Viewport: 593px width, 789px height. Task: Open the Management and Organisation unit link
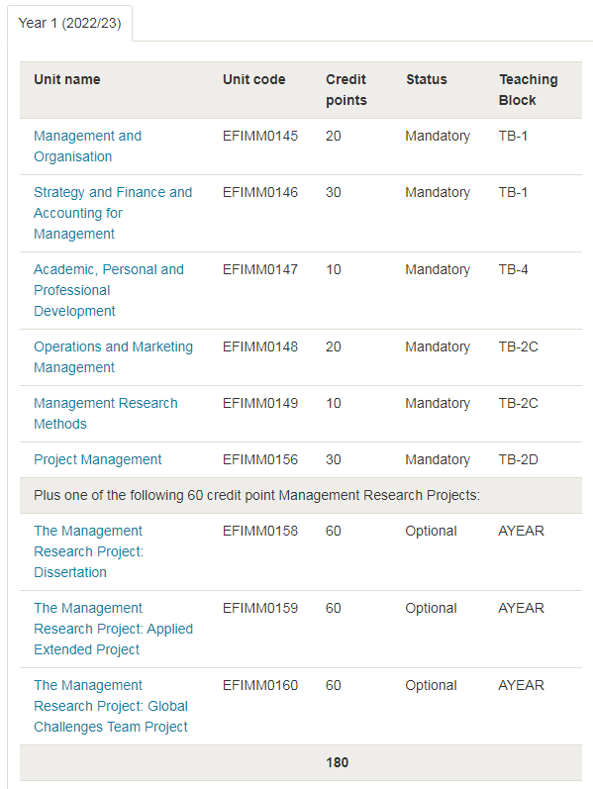pyautogui.click(x=87, y=147)
